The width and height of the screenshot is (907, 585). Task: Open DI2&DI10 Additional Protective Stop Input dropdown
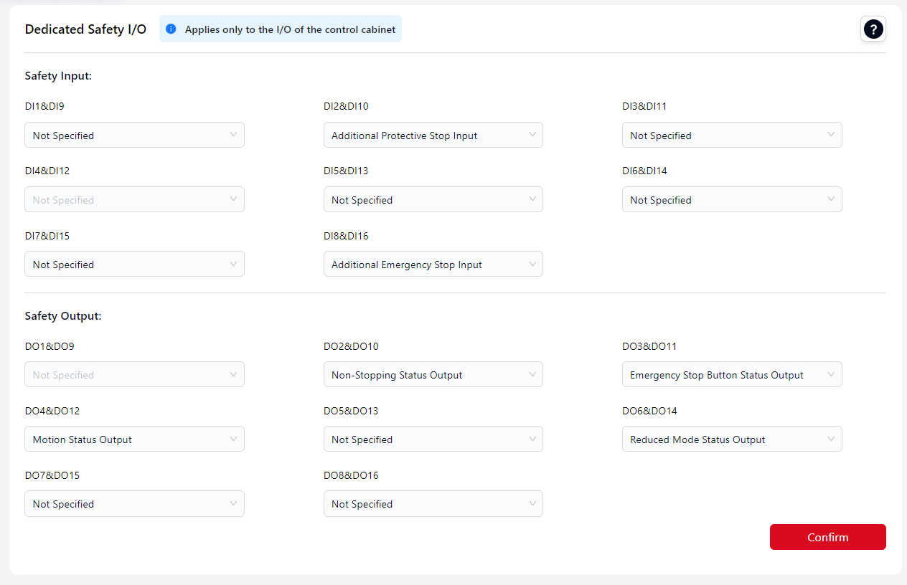[x=433, y=135]
